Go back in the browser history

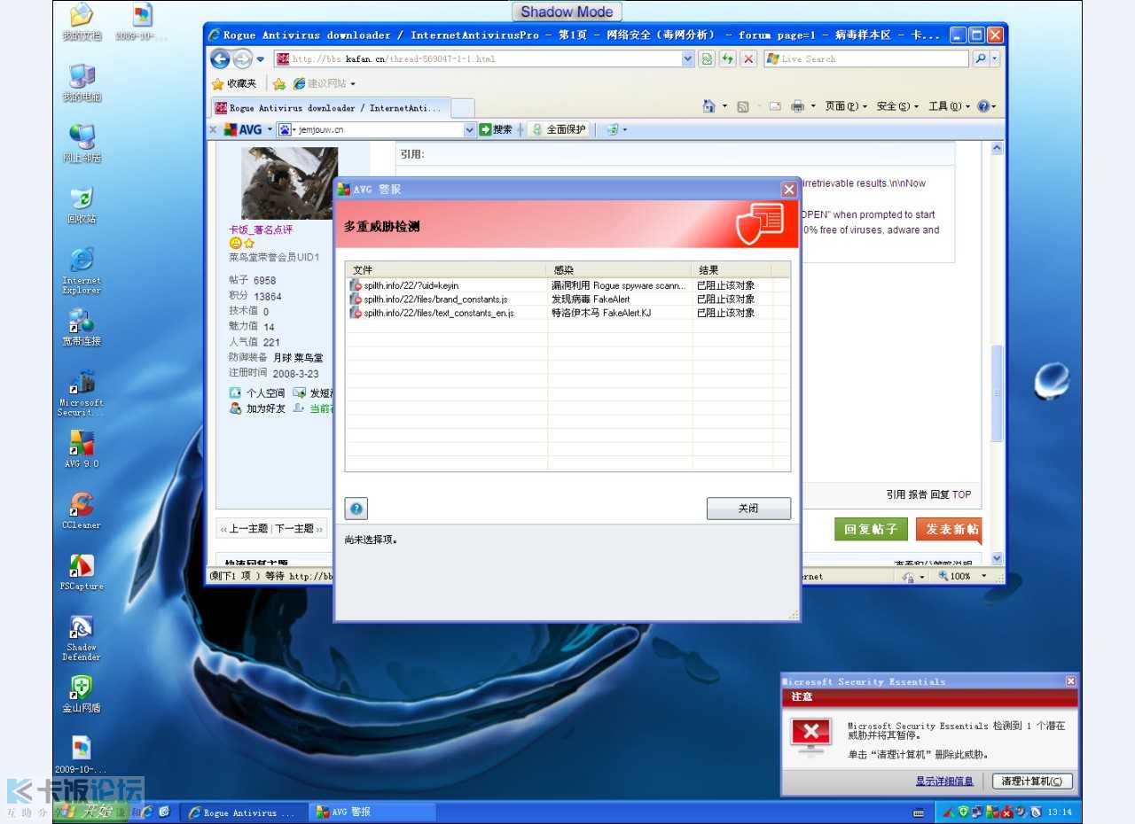coord(220,59)
